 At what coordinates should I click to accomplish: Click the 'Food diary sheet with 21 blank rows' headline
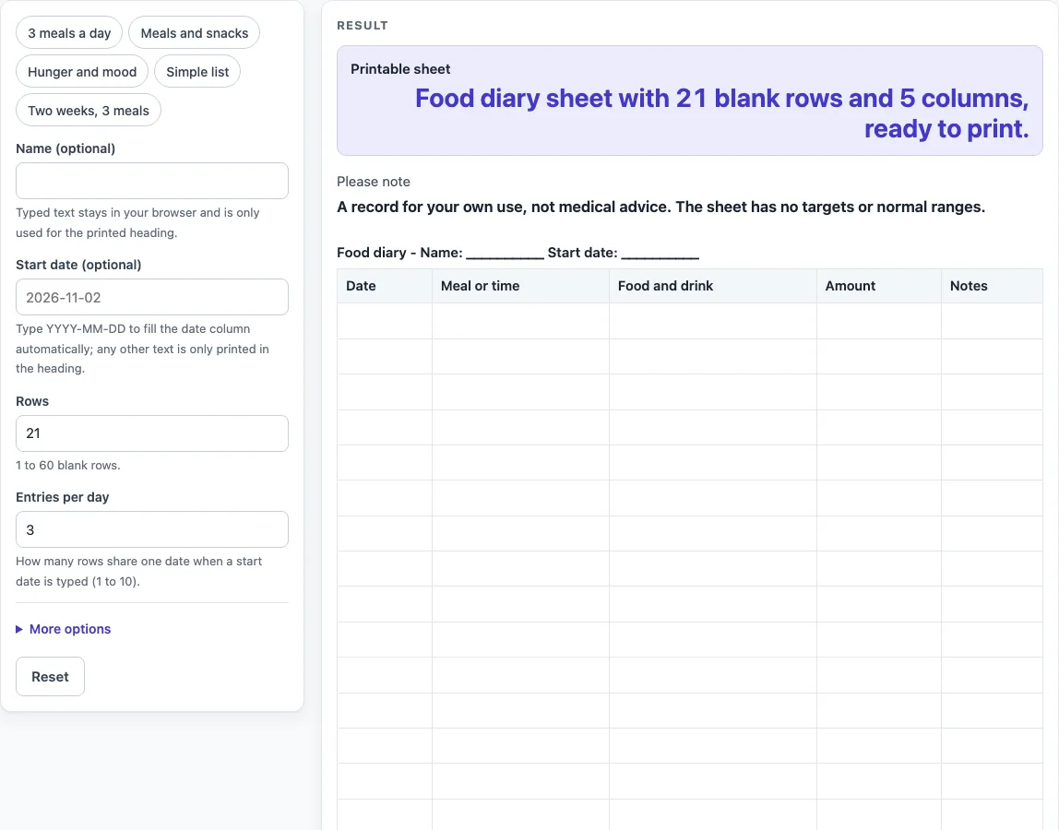[722, 113]
